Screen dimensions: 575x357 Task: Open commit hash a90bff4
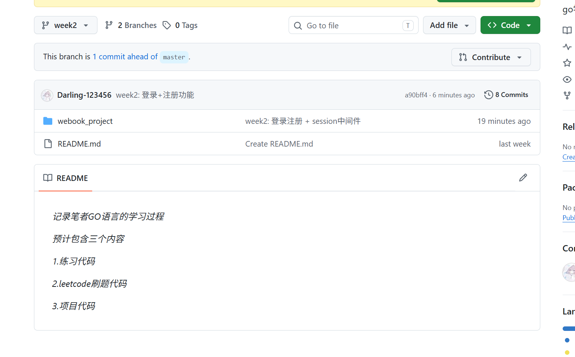click(416, 95)
